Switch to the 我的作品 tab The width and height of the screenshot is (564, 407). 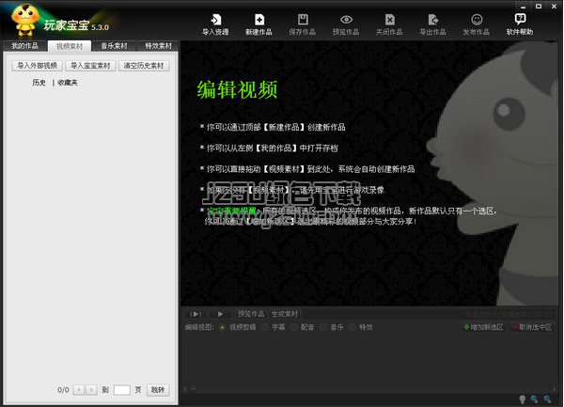24,46
